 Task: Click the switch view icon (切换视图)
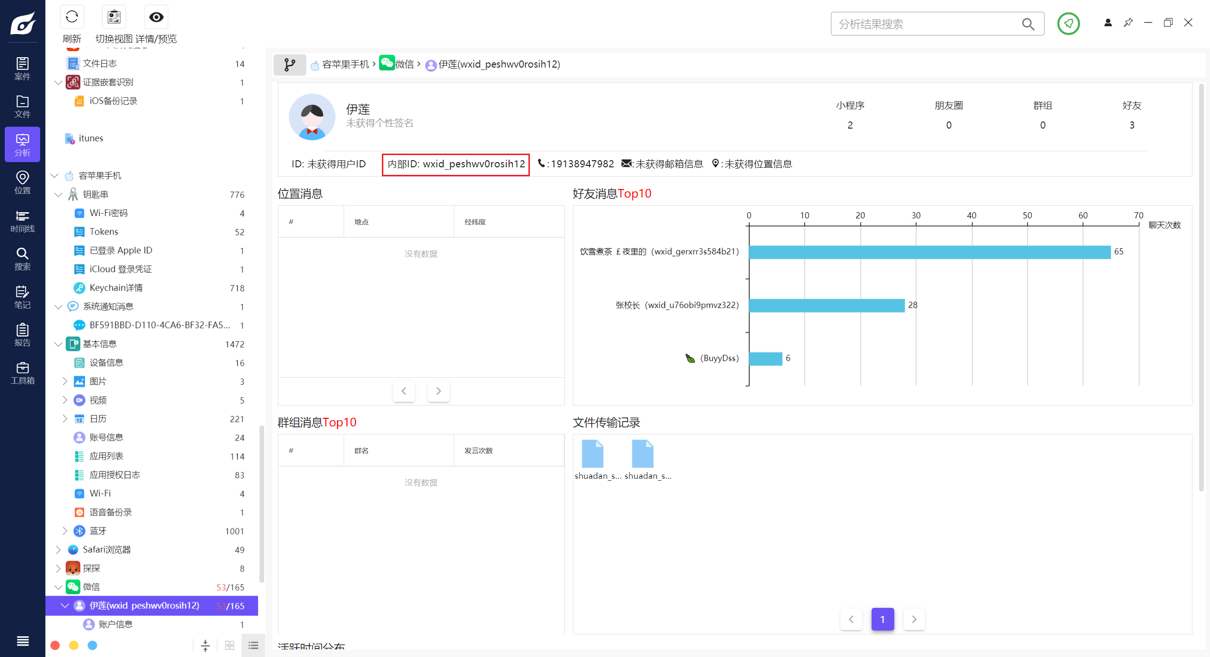114,17
